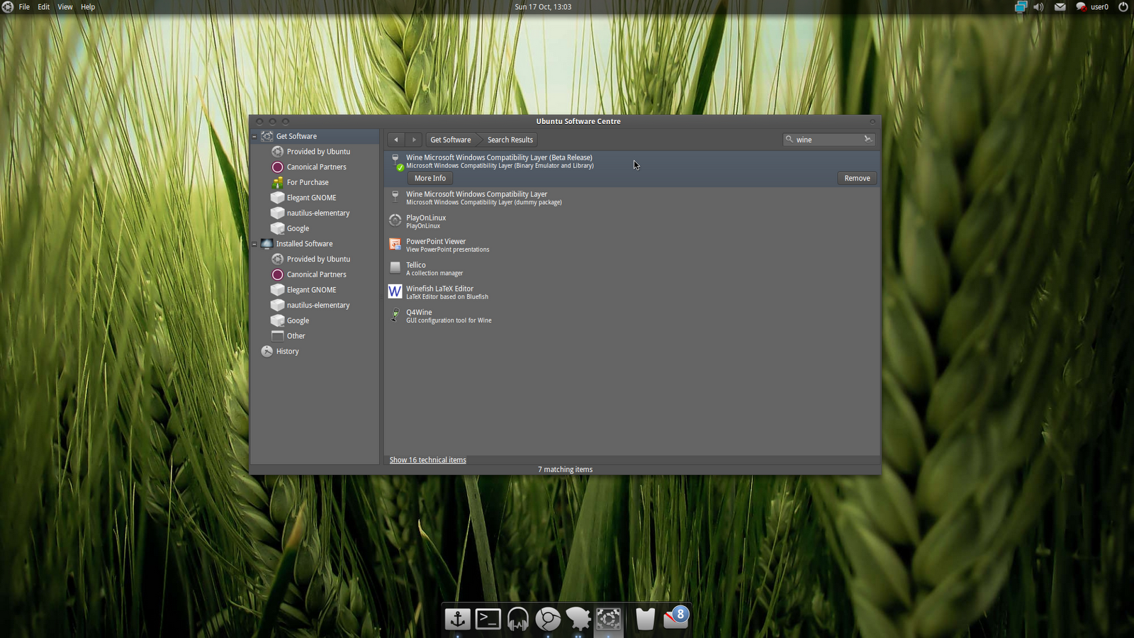Viewport: 1134px width, 638px height.
Task: Select the Tellico result title
Action: (416, 265)
